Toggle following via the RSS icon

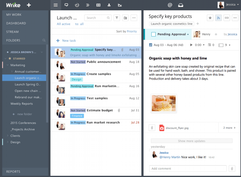(219, 18)
